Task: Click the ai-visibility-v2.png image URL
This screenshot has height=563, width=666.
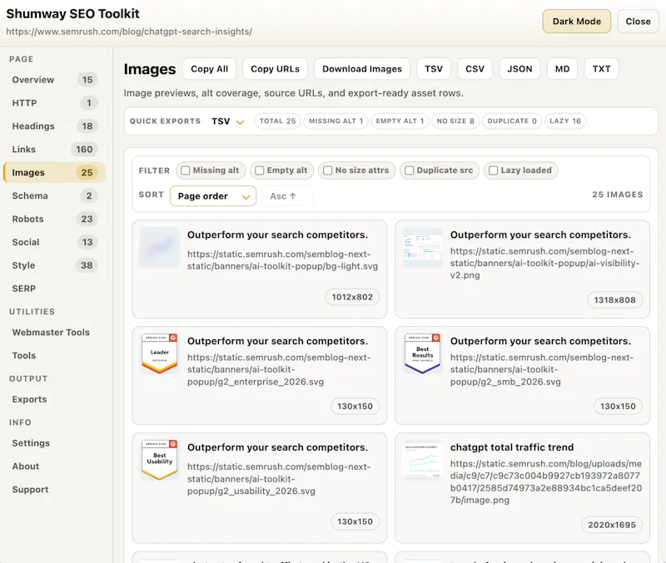Action: tap(545, 263)
